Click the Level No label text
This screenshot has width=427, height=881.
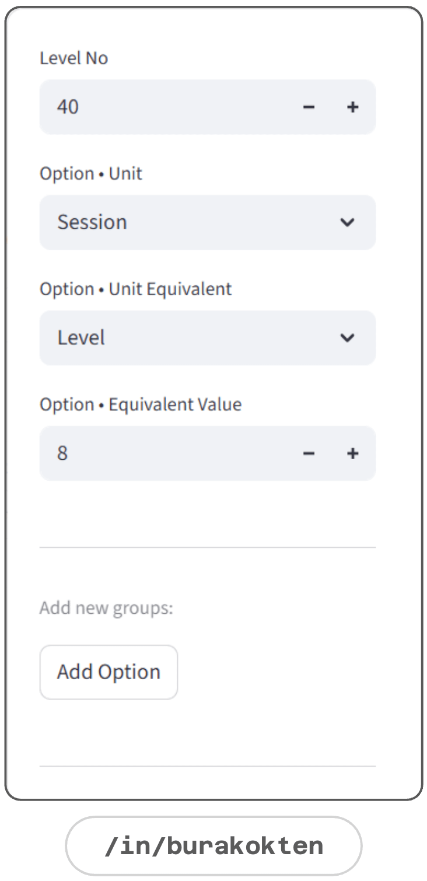(74, 58)
